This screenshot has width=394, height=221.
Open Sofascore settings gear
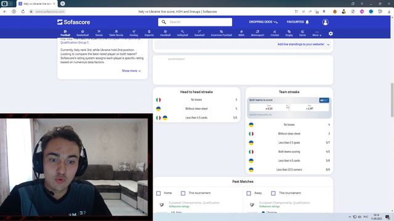pos(331,34)
